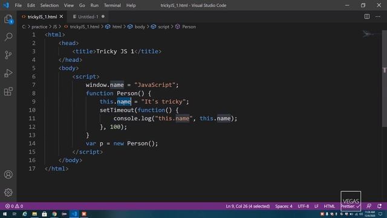Switch to the trickyJS_1.html tab
This screenshot has height=218, width=387.
pyautogui.click(x=42, y=16)
